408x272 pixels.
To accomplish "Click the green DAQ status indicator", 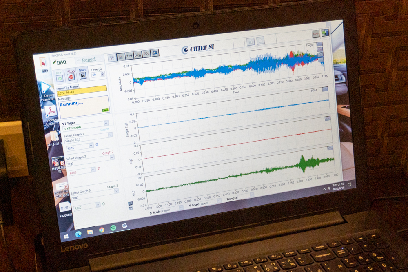I will click(105, 110).
